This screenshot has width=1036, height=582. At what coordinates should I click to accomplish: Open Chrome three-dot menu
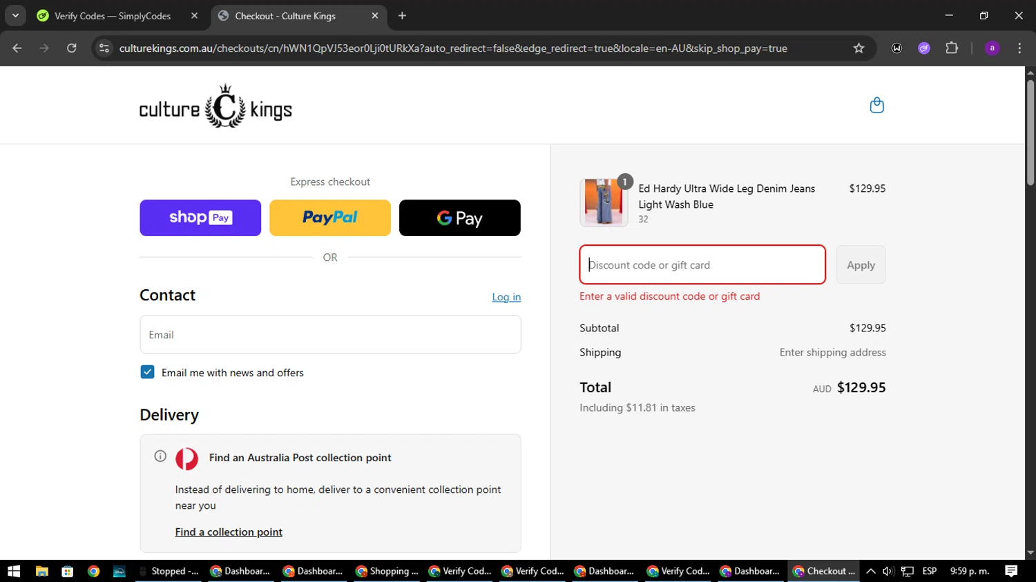coord(1019,48)
